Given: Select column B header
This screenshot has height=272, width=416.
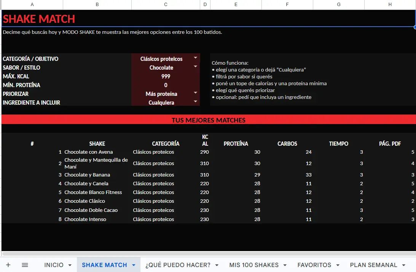Looking at the screenshot, I should tap(97, 5).
